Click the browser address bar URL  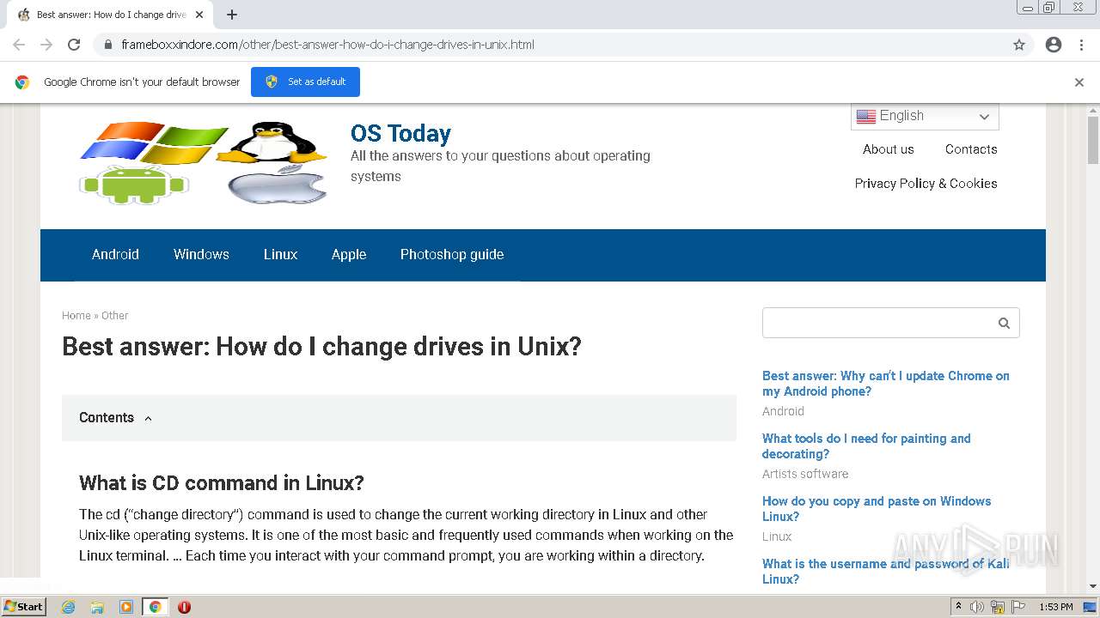pos(327,45)
